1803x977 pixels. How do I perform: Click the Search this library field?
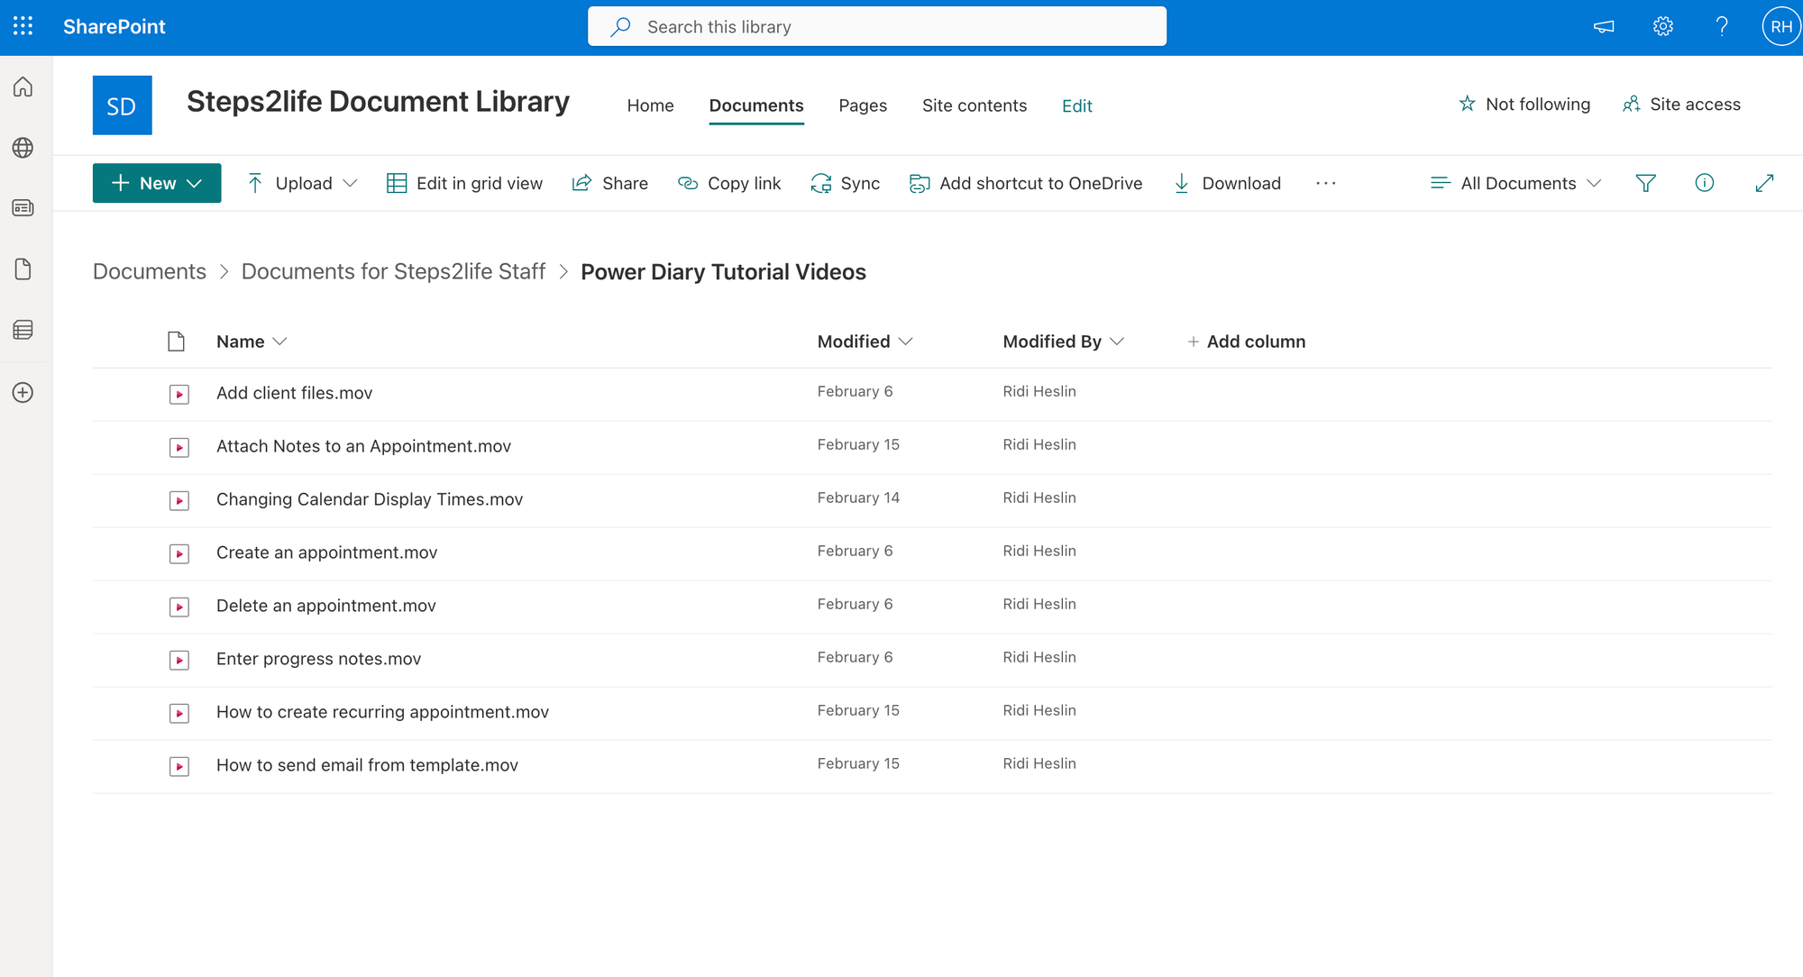877,26
